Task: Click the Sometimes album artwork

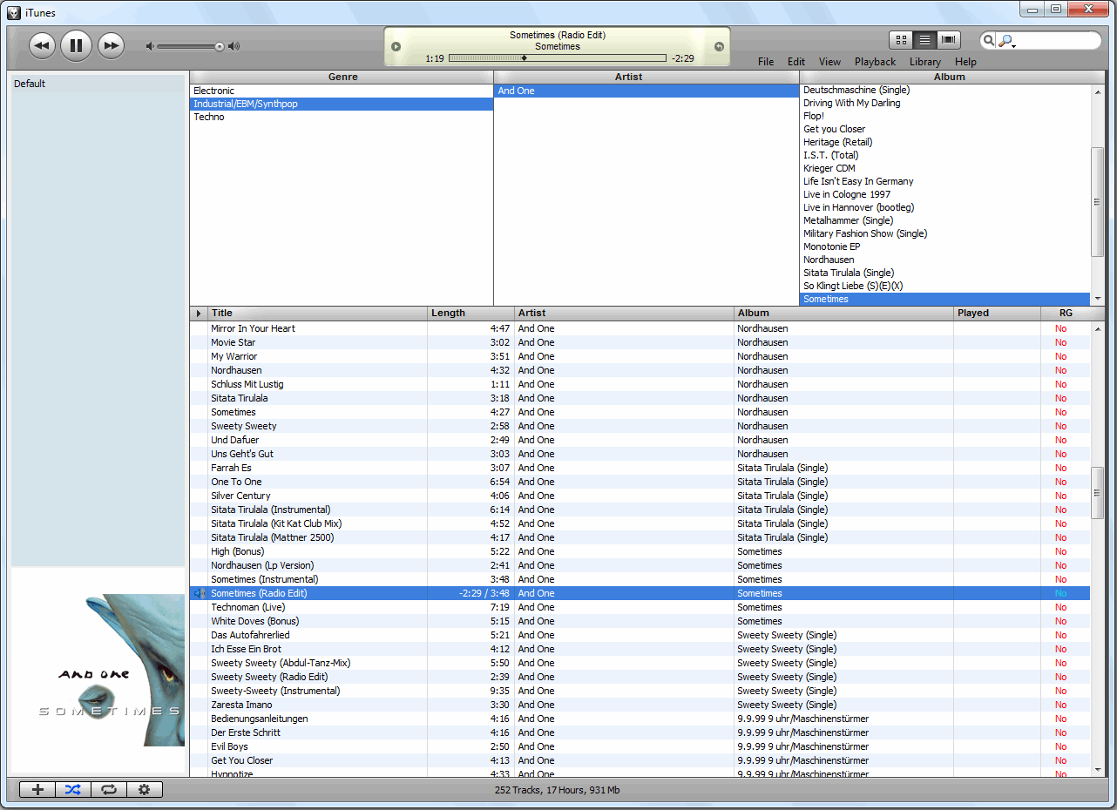Action: [x=98, y=670]
